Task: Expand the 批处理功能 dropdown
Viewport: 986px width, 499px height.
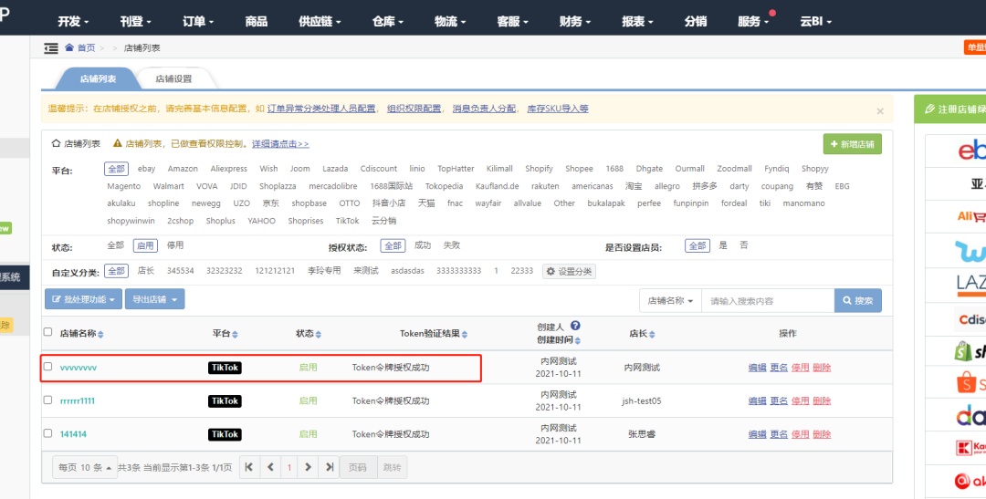Action: coord(82,299)
